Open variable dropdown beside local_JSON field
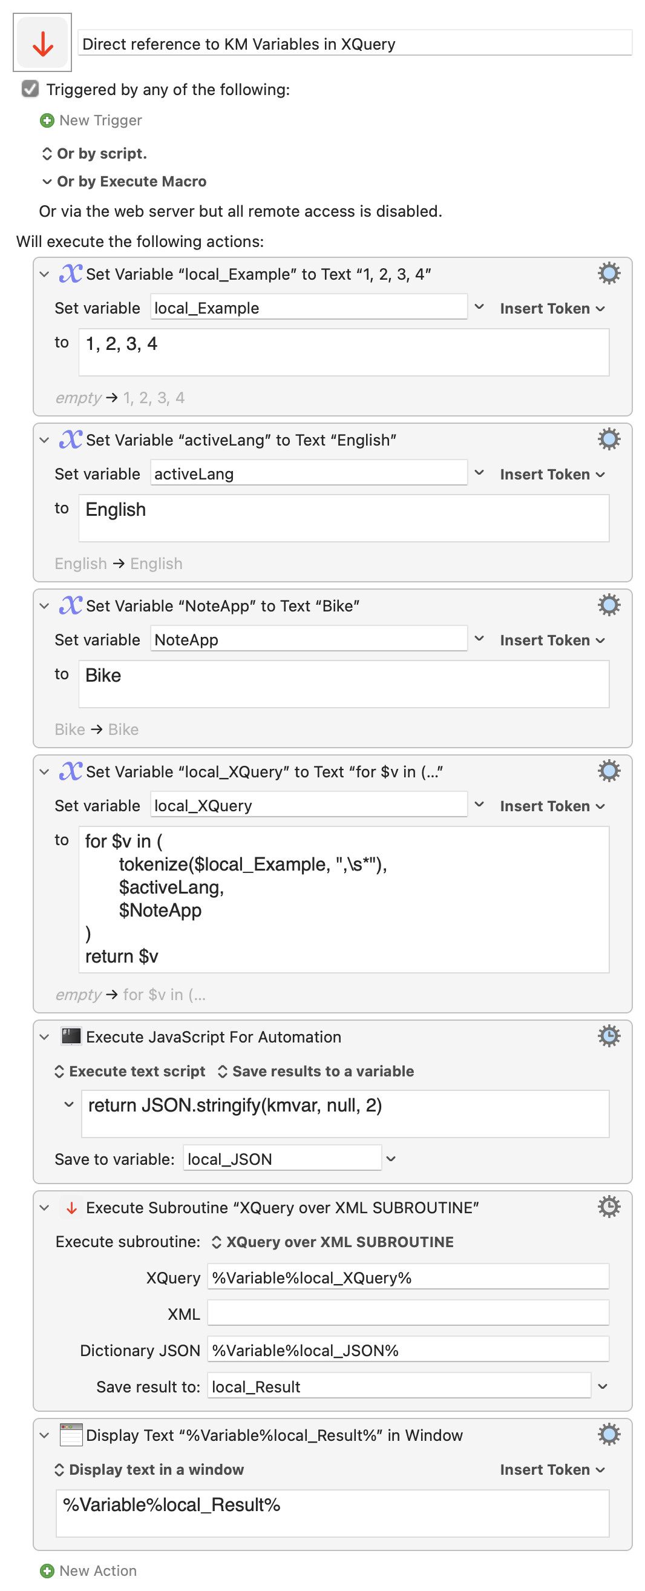The image size is (645, 1591). 390,1159
